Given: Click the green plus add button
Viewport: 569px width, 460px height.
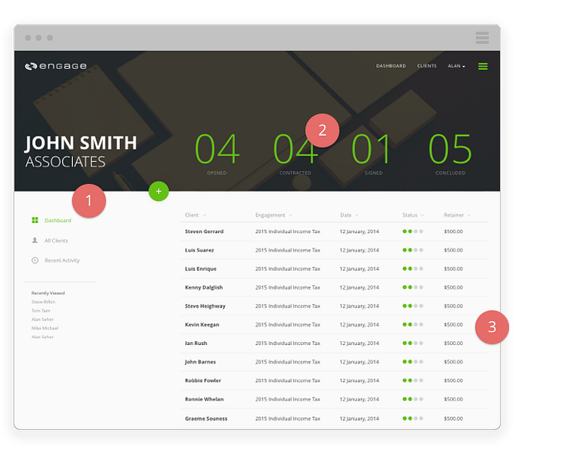Looking at the screenshot, I should click(159, 191).
